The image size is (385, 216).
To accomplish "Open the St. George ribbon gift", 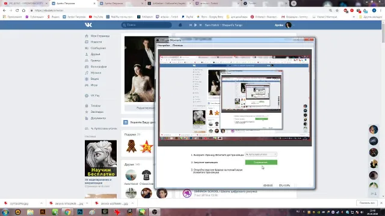I will click(x=131, y=146).
